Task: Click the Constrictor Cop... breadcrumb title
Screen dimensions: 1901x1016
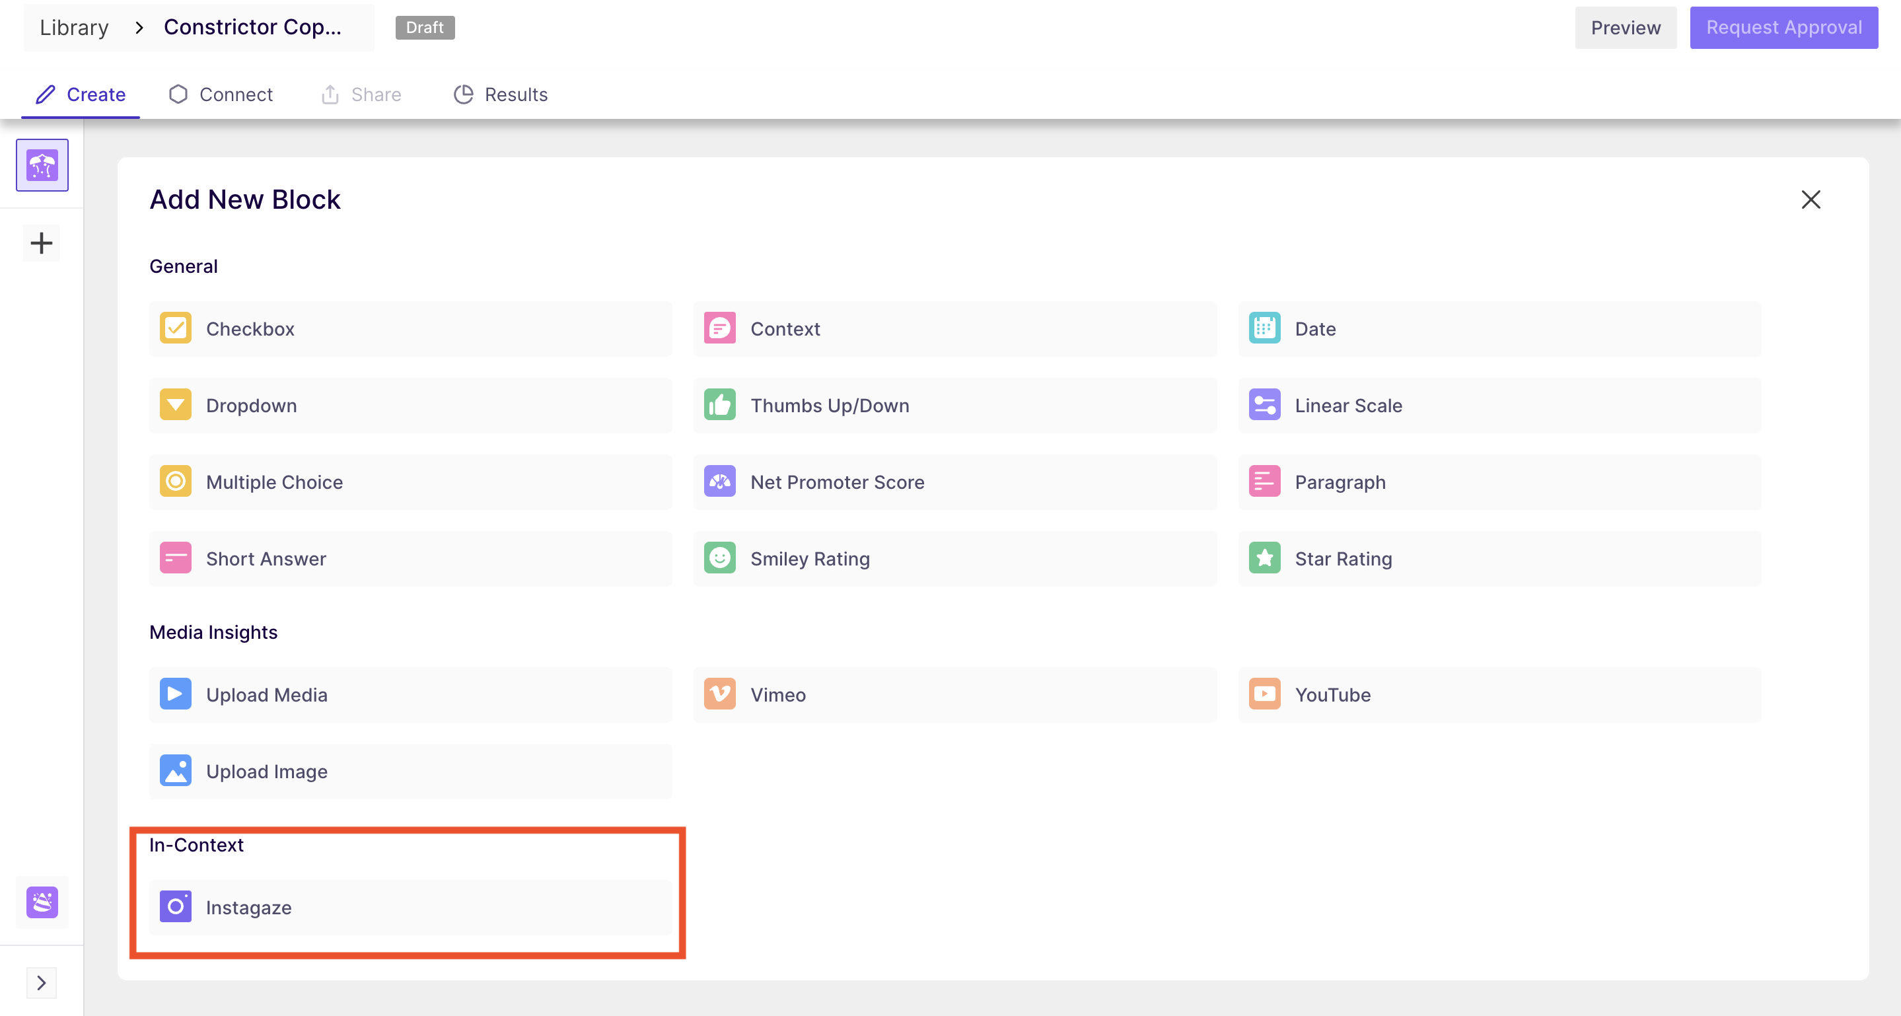Action: click(252, 27)
